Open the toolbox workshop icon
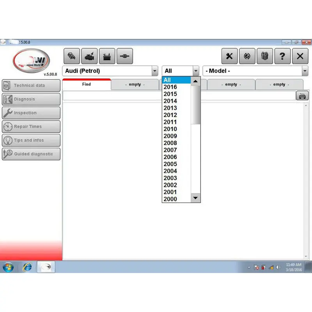 pyautogui.click(x=107, y=56)
